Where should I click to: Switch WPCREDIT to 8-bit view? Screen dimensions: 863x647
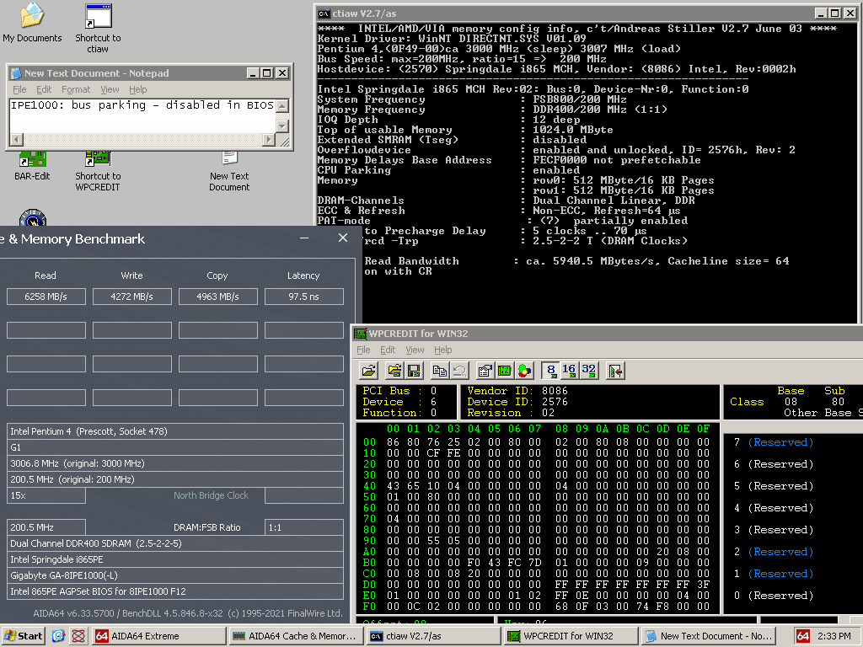[550, 371]
